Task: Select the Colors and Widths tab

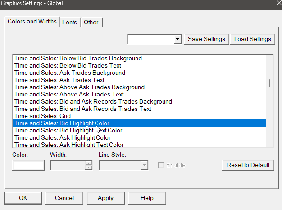Action: (32, 22)
